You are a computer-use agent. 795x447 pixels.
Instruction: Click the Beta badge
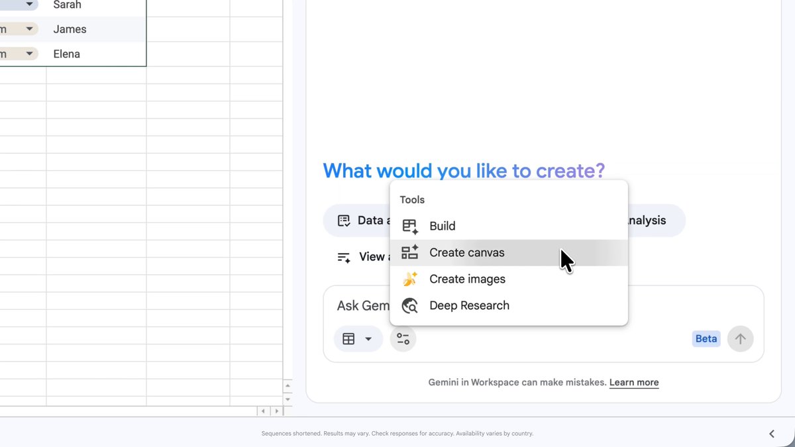pyautogui.click(x=706, y=339)
